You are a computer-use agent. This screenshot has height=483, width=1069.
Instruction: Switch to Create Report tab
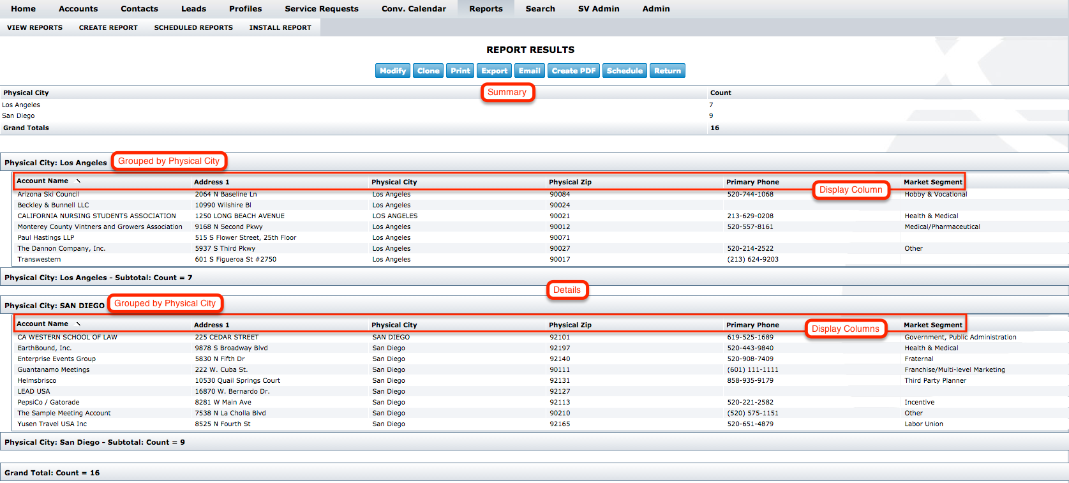[x=108, y=27]
